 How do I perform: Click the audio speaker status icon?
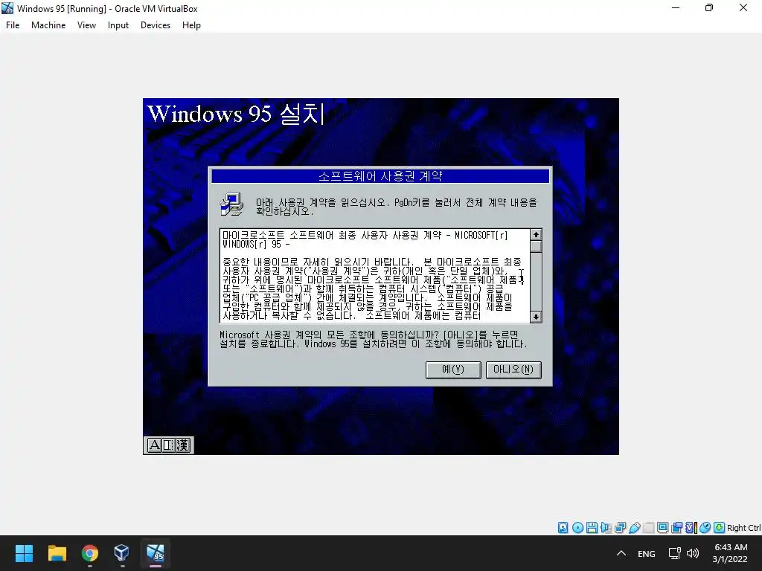[x=606, y=528]
